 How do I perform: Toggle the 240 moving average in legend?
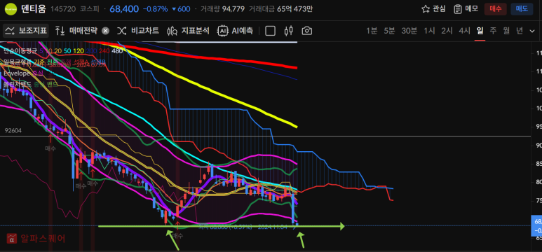pyautogui.click(x=104, y=50)
